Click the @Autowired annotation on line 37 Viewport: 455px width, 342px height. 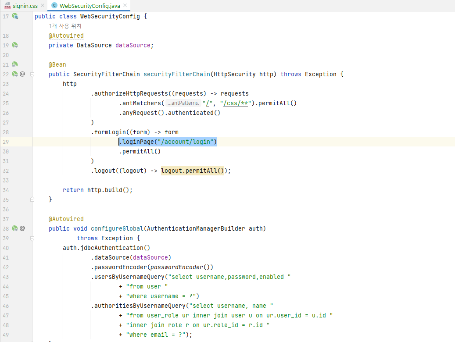tap(66, 219)
